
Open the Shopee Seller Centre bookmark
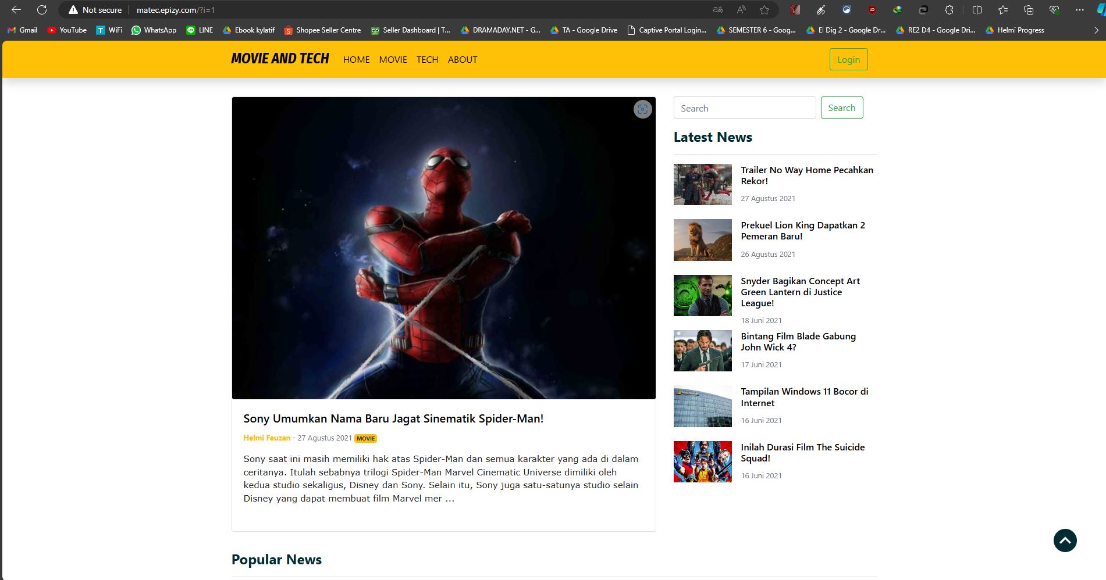point(323,30)
